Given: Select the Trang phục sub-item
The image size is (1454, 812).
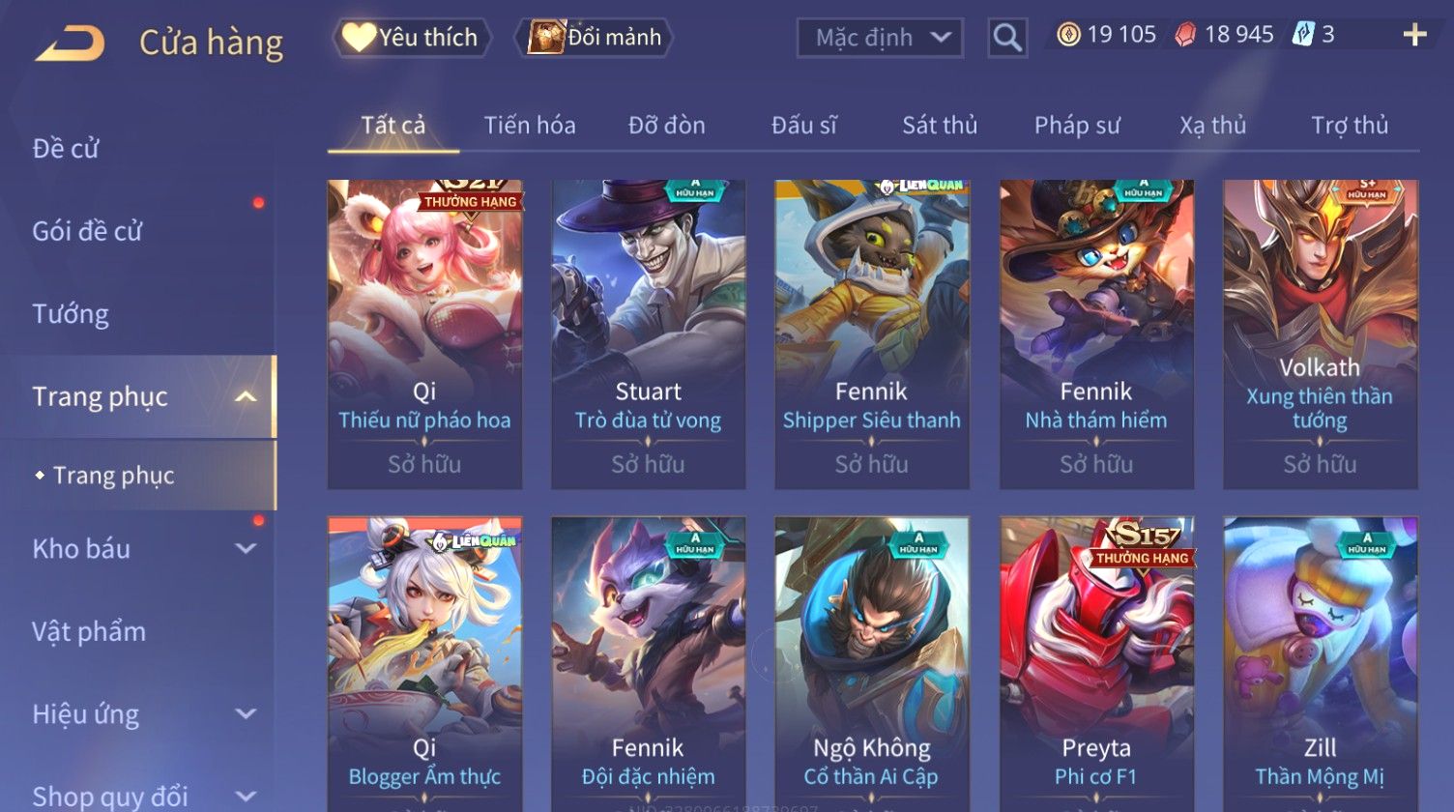Looking at the screenshot, I should (x=114, y=476).
